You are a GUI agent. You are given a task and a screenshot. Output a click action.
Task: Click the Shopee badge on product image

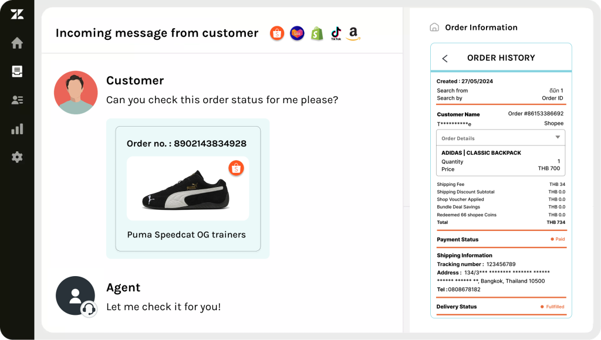point(236,168)
